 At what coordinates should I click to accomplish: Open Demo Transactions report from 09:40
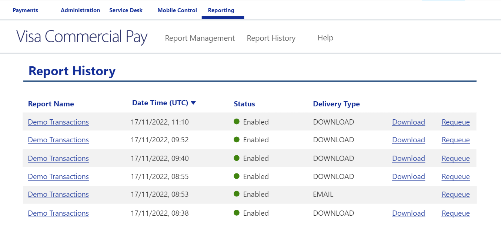click(x=59, y=158)
